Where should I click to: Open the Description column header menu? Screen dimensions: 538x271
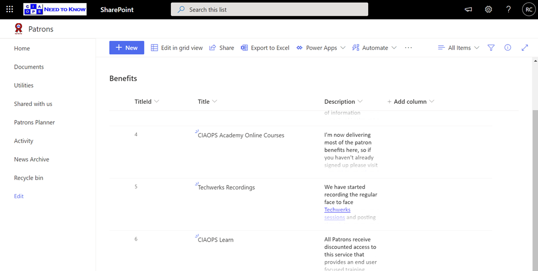pos(344,102)
